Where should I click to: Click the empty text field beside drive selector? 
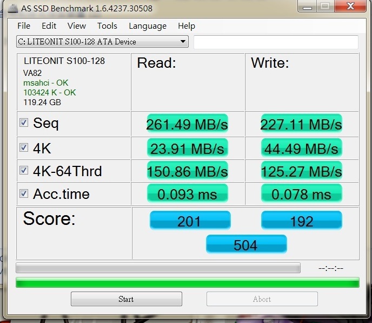tap(276, 42)
